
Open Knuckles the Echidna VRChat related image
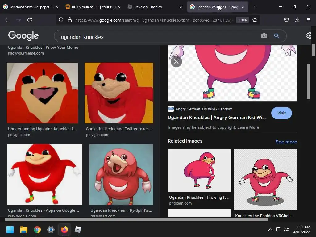[265, 180]
